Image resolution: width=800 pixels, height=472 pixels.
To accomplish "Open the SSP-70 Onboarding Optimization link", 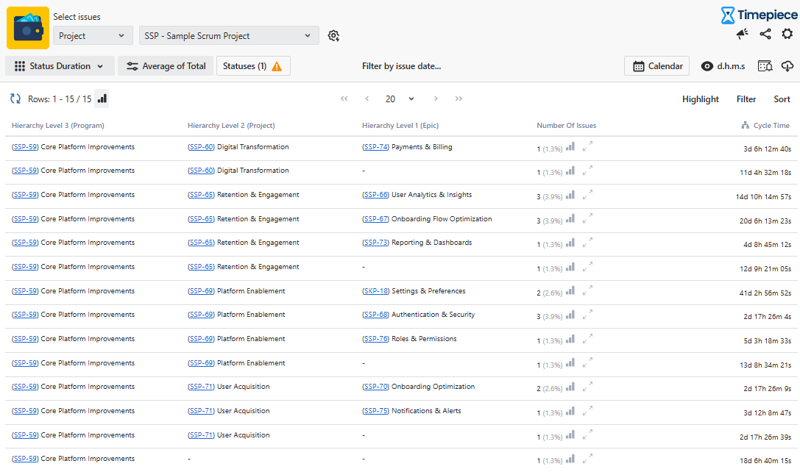I will (x=375, y=387).
